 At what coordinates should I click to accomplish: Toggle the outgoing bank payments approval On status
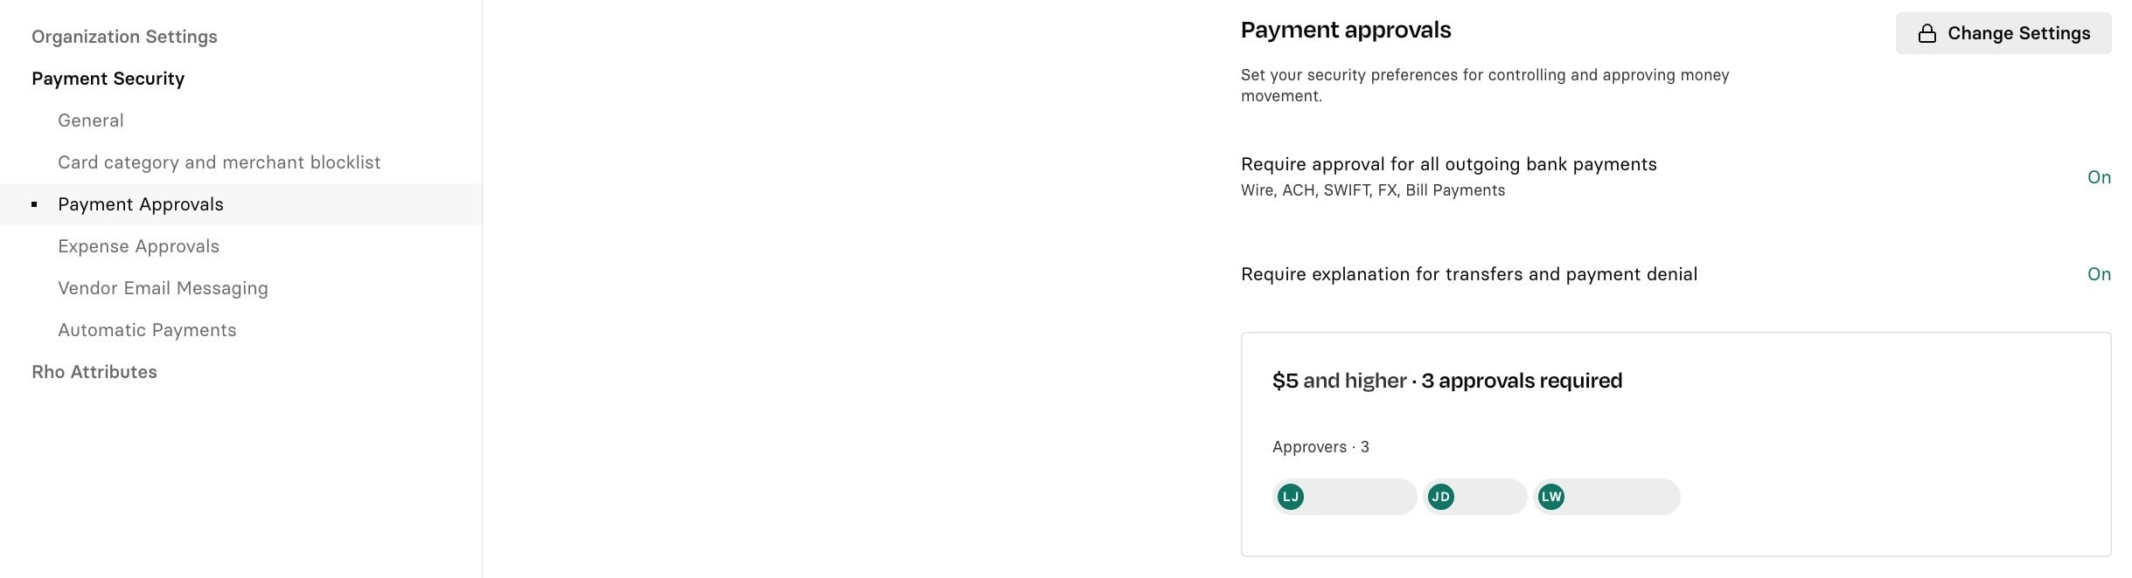coord(2099,177)
